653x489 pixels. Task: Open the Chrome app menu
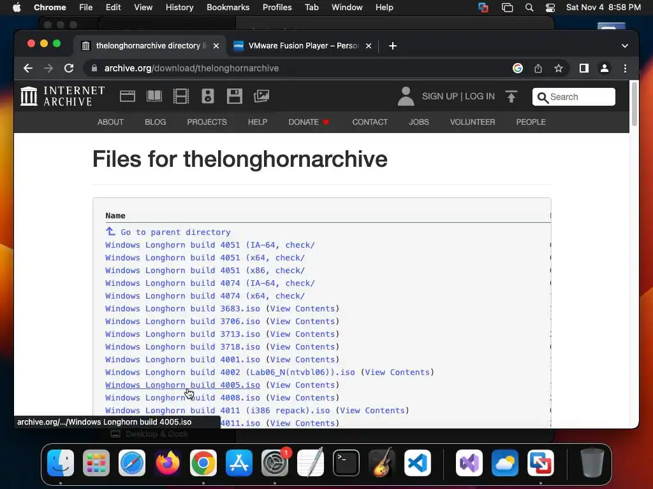click(50, 8)
